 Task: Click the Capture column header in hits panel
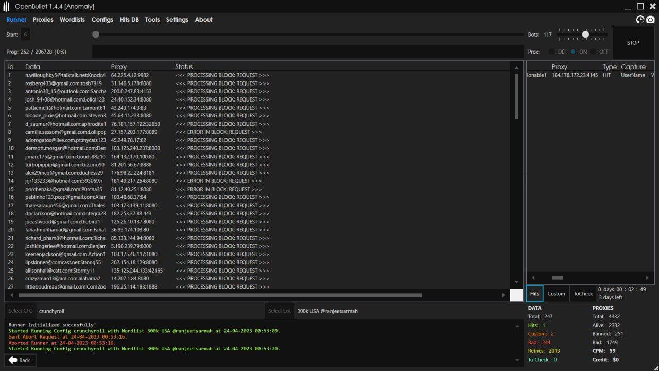coord(633,67)
